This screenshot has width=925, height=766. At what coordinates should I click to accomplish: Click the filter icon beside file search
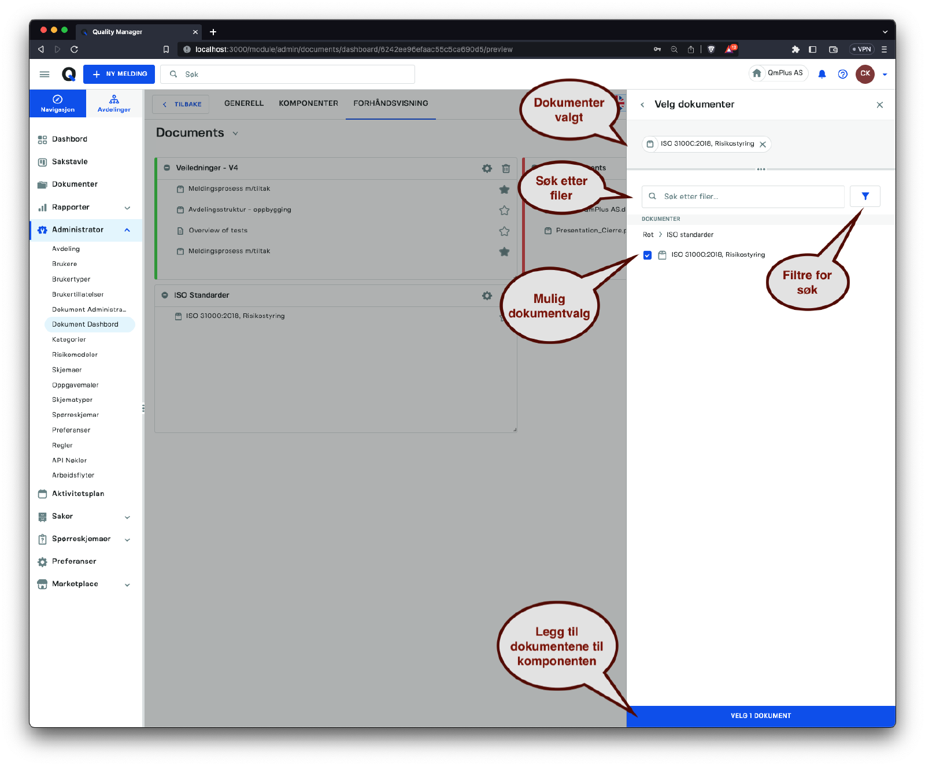(x=865, y=197)
